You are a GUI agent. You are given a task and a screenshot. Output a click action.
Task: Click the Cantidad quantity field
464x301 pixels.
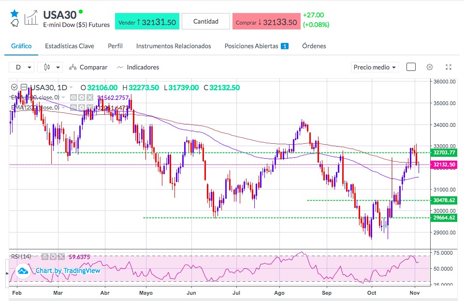click(206, 21)
